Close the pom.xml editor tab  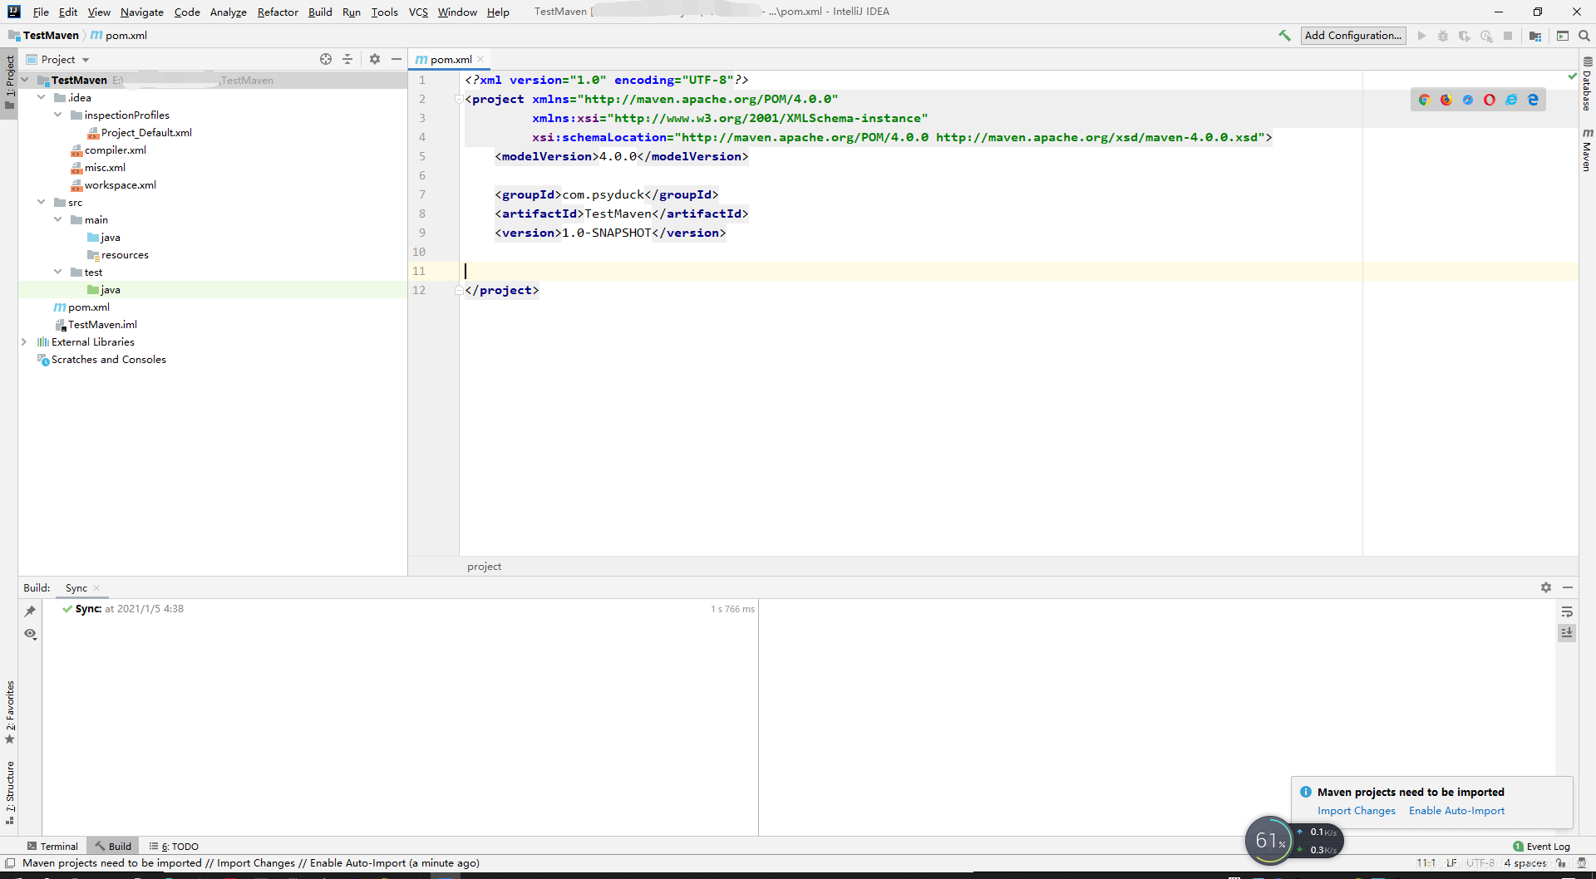(480, 59)
